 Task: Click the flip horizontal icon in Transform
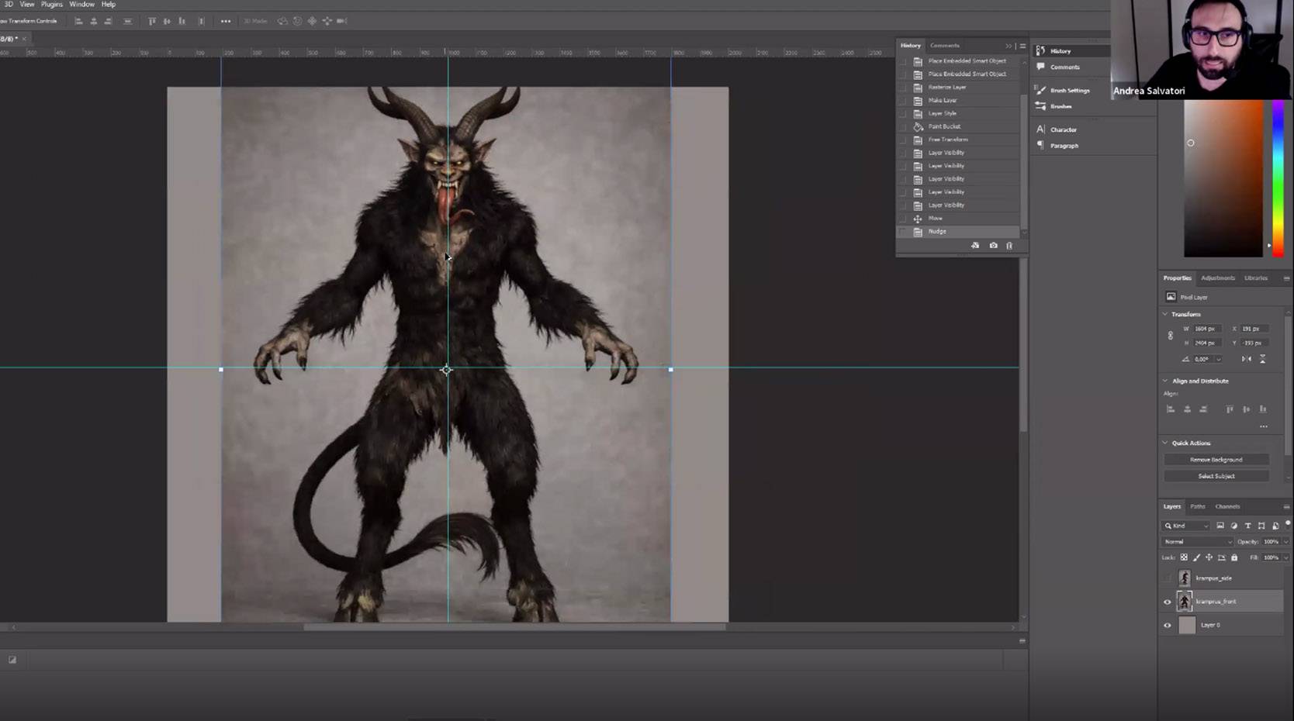(x=1246, y=359)
